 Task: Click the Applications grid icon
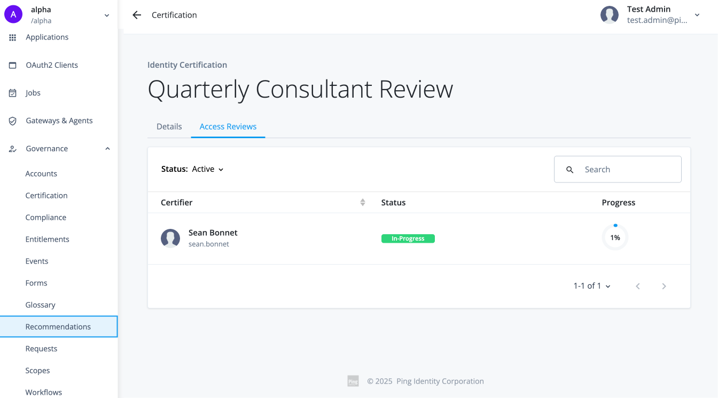pyautogui.click(x=12, y=37)
